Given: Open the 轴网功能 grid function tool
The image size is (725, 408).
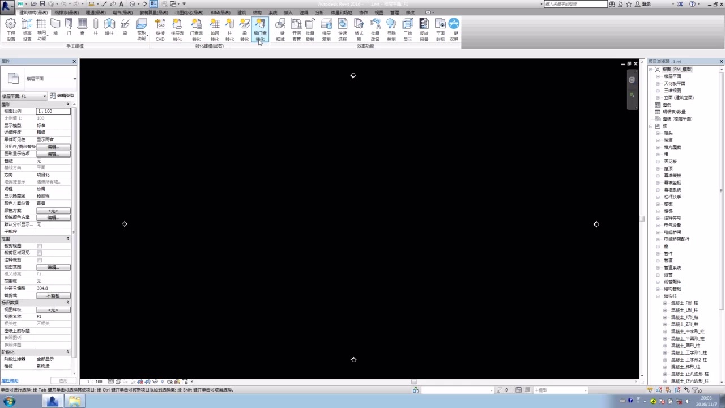Looking at the screenshot, I should [41, 29].
